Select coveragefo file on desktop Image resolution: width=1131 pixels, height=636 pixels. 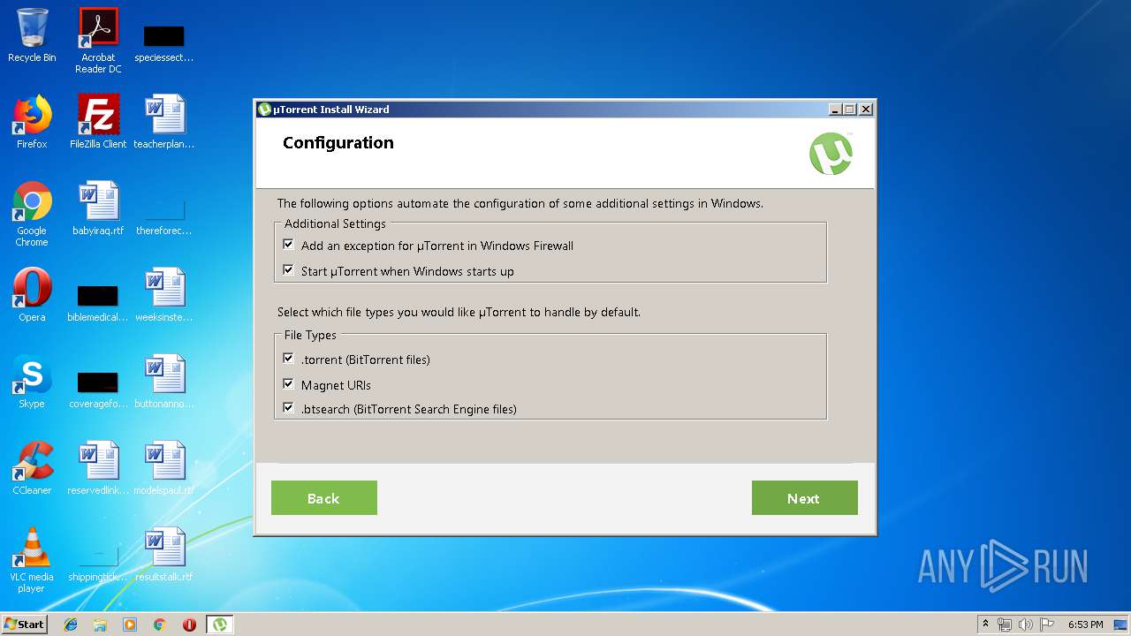[98, 387]
